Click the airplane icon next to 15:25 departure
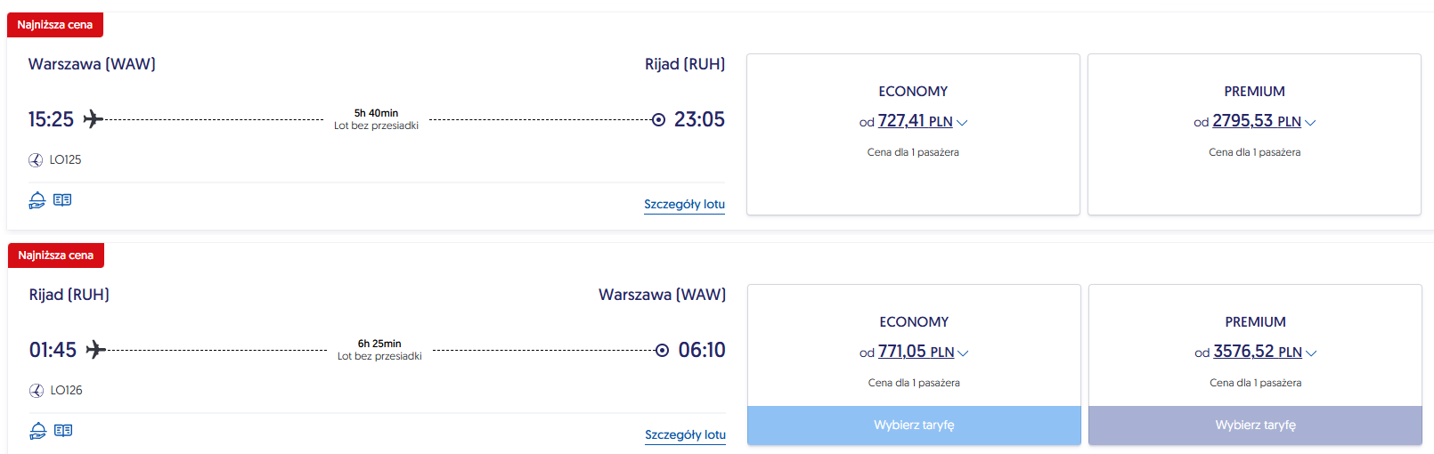Image resolution: width=1434 pixels, height=454 pixels. (x=94, y=119)
